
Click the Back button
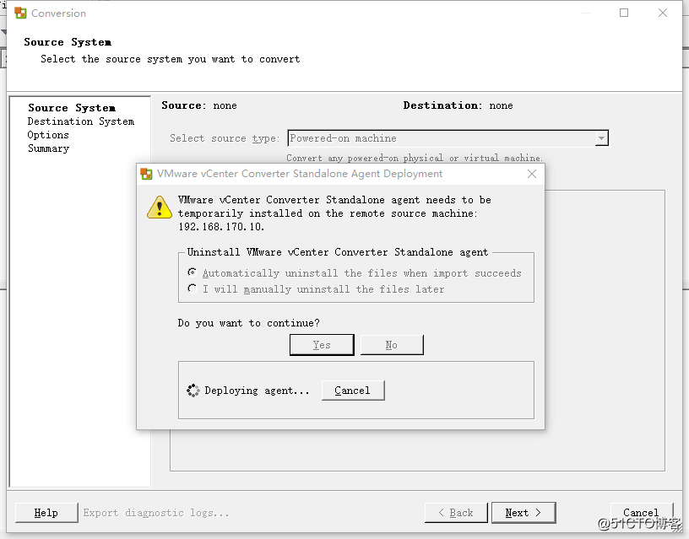click(456, 513)
